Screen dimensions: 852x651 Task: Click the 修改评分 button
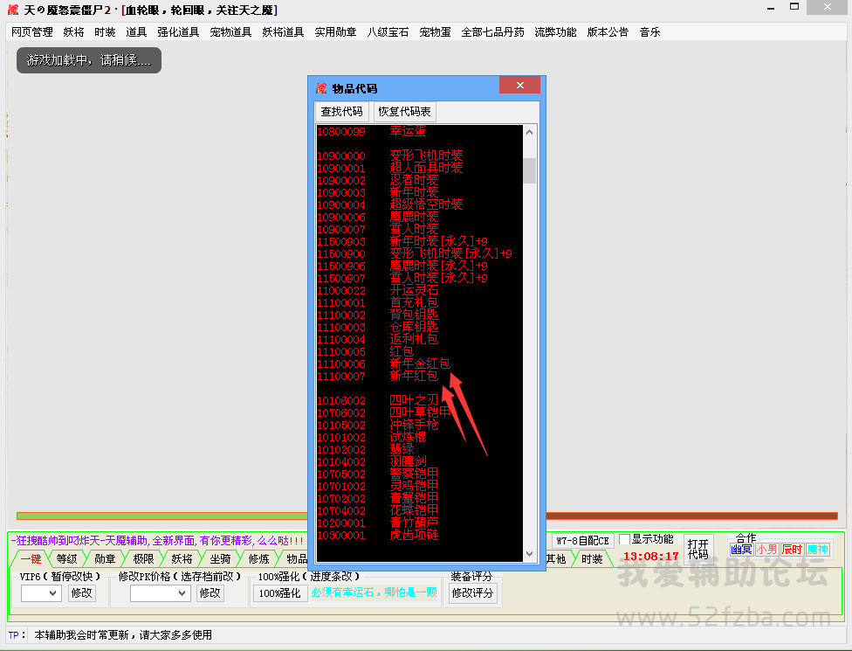click(472, 593)
